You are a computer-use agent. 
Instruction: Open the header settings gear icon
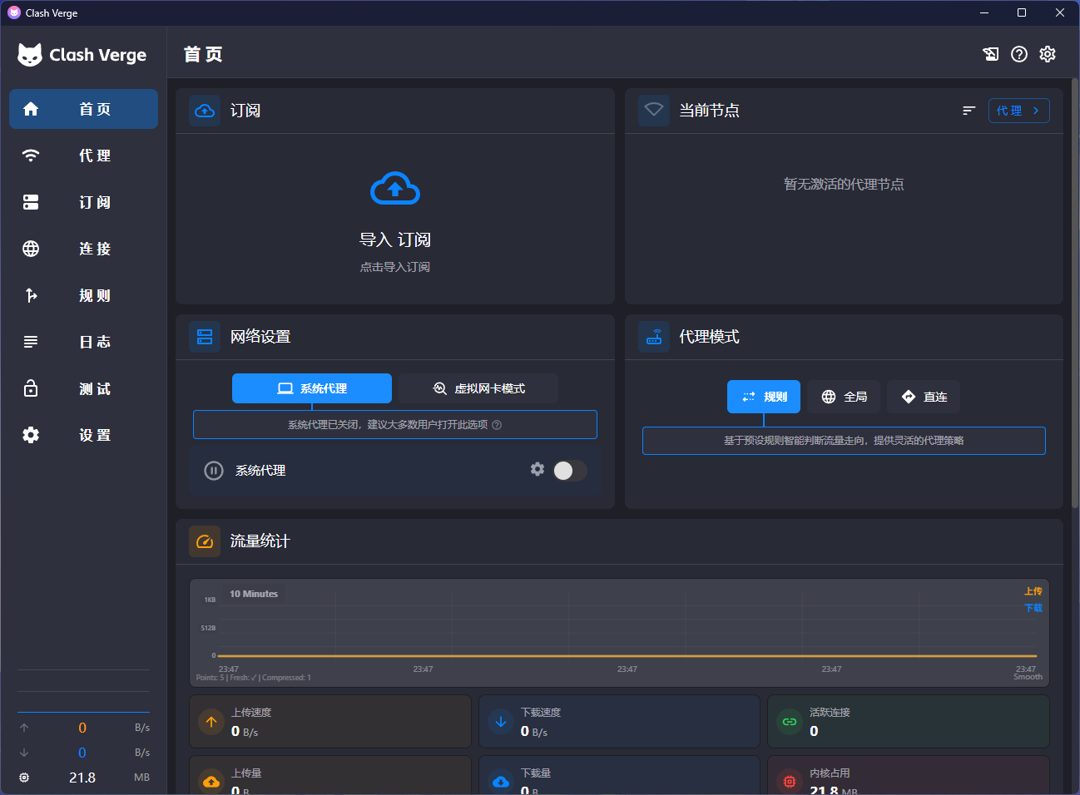pos(1048,54)
